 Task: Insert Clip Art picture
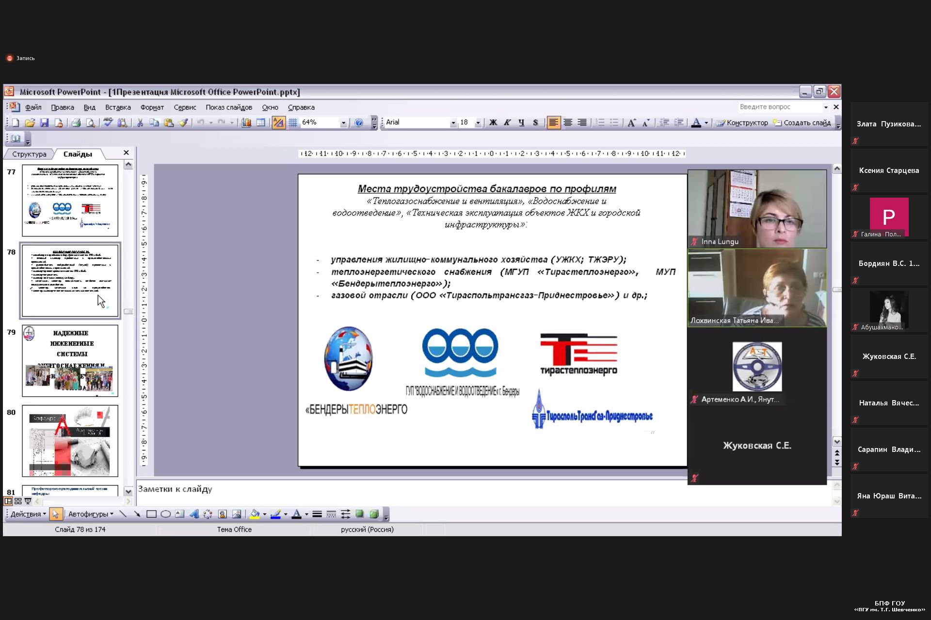tap(223, 514)
